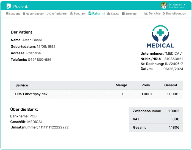Click the MEDICAL company logo
Viewport: 192px width, 150px height.
coord(160,36)
